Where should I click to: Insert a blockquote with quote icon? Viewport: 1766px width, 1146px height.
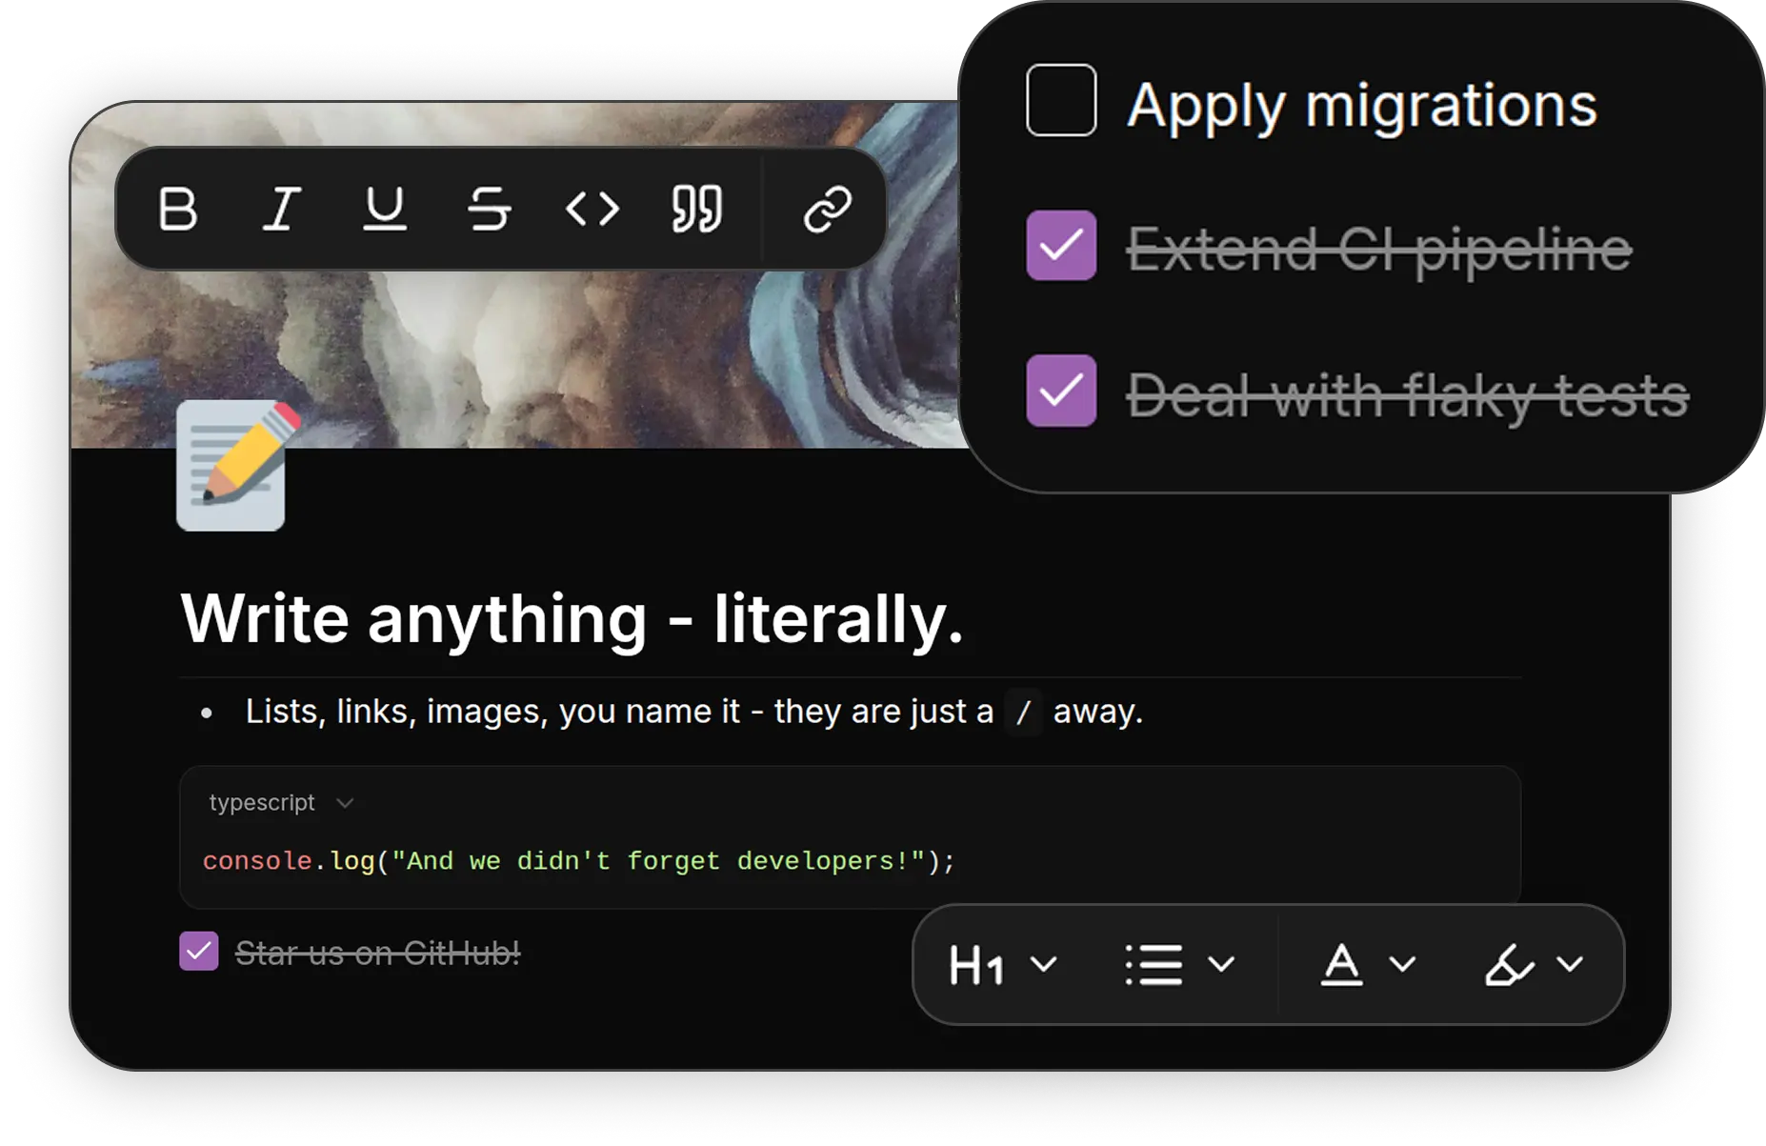point(696,209)
